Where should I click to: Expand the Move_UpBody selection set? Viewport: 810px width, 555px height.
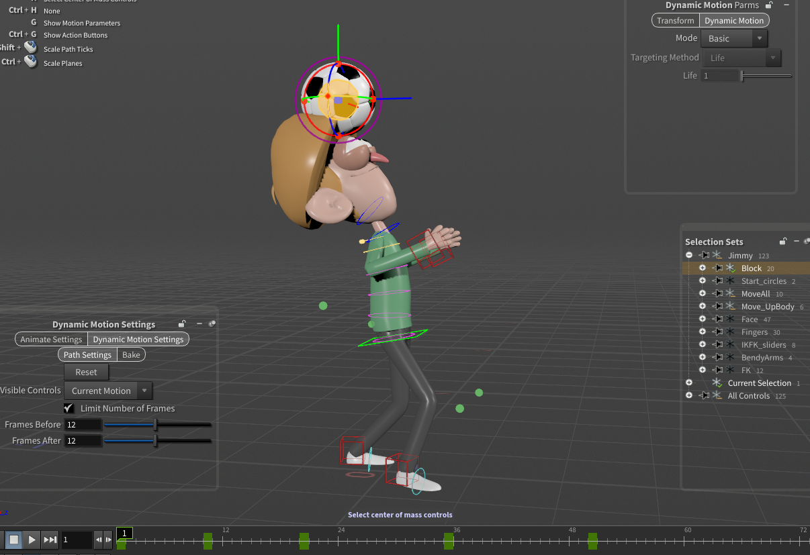pyautogui.click(x=702, y=307)
